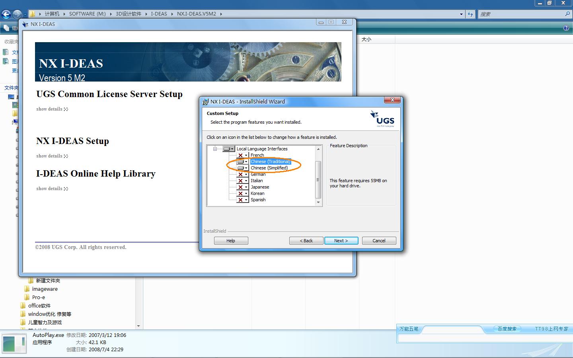Image resolution: width=573 pixels, height=358 pixels.
Task: Click Cancel in the InstallShield Wizard
Action: pos(379,241)
